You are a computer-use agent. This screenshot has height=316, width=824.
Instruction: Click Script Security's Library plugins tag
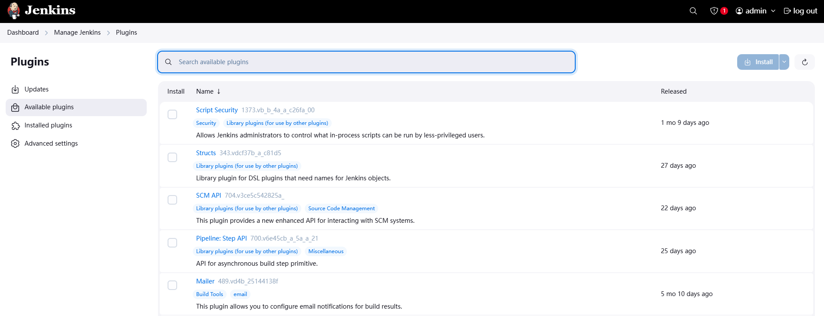point(277,123)
